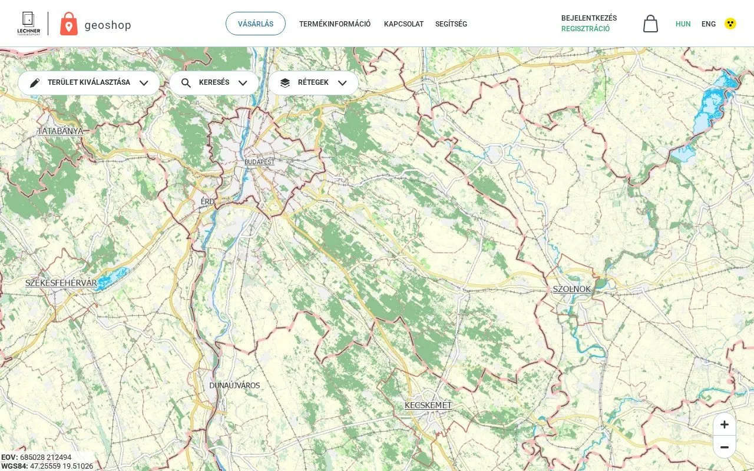Click the Regisztráció link
This screenshot has height=471, width=754.
click(x=586, y=29)
